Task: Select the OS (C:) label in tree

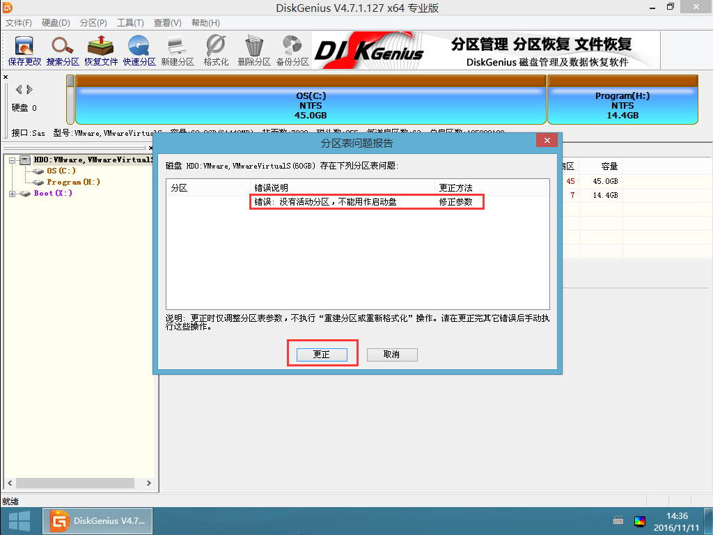Action: 61,171
